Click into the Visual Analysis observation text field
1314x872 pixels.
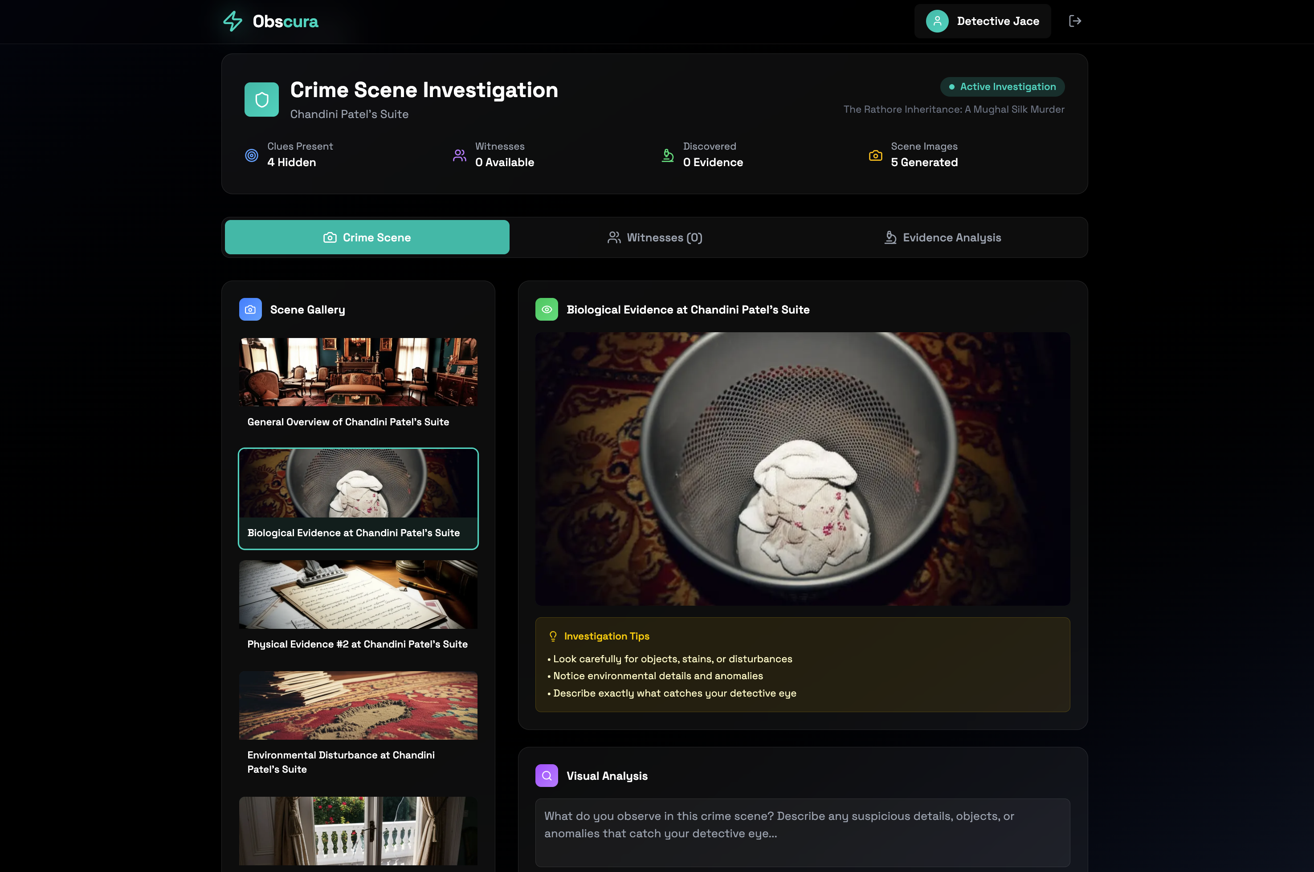802,832
